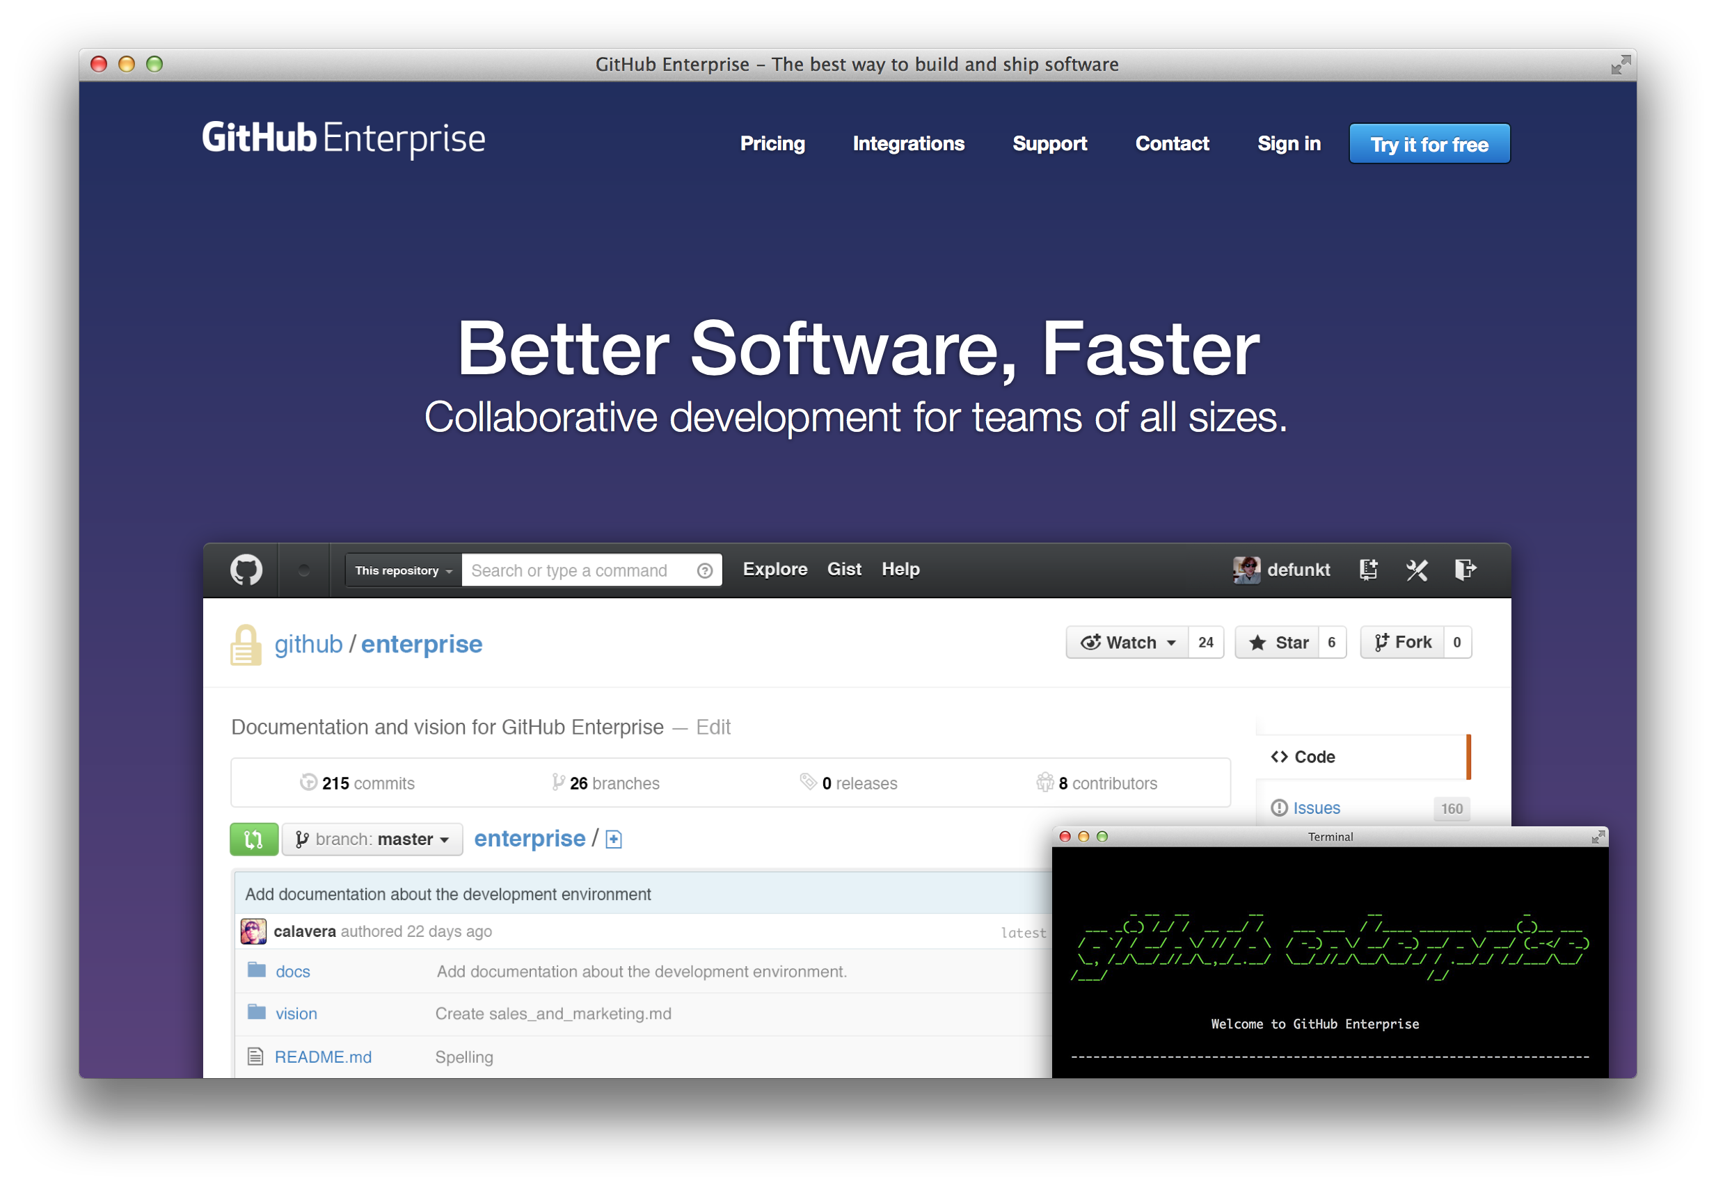Click the commits history clock icon
1716x1188 pixels.
308,782
